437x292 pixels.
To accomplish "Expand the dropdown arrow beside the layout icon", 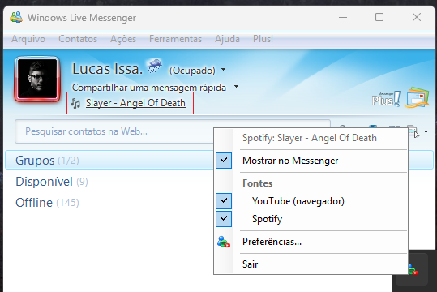I will click(426, 131).
